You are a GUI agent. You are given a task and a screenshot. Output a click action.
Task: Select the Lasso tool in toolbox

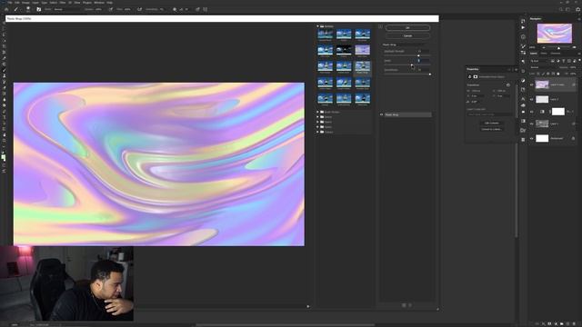point(4,35)
